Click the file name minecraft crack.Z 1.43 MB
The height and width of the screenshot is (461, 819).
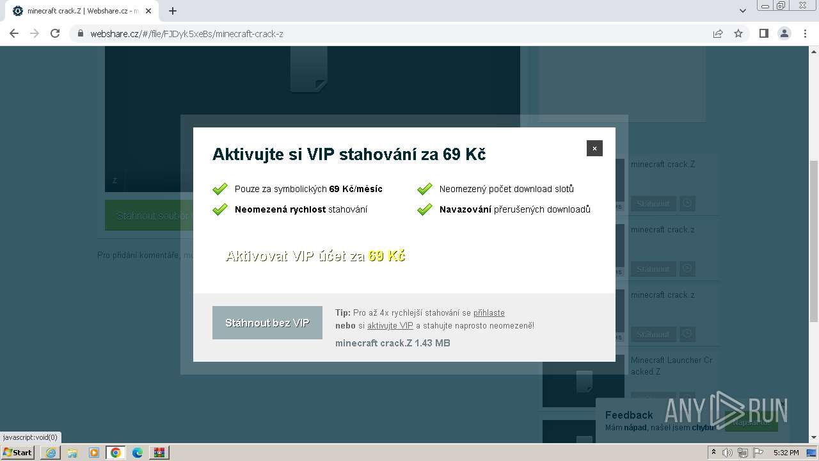392,343
